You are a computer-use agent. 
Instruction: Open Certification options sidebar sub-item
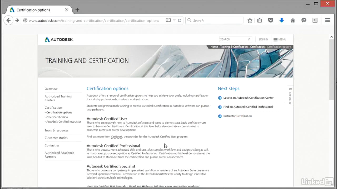[x=58, y=112]
